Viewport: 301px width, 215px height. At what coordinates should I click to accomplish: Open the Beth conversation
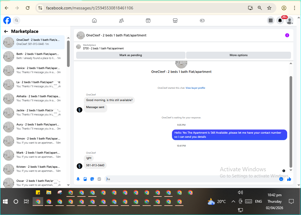[x=33, y=56]
